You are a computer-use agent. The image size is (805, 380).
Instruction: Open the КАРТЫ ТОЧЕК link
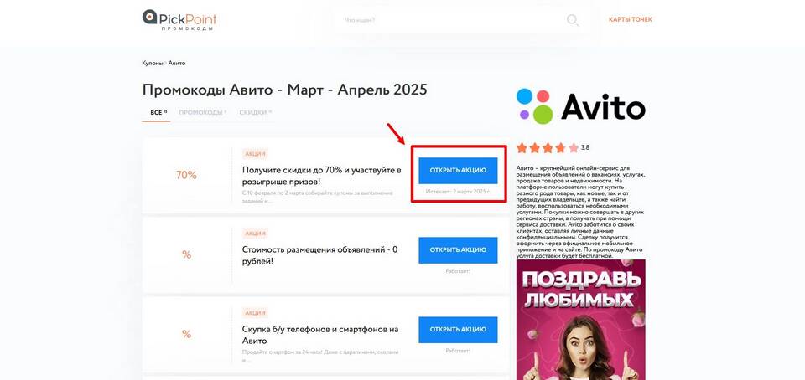coord(631,20)
